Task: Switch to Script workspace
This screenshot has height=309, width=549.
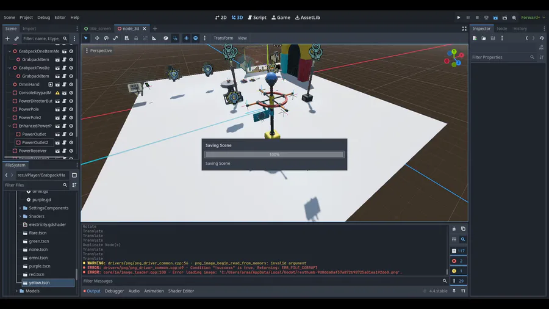Action: 257,18
